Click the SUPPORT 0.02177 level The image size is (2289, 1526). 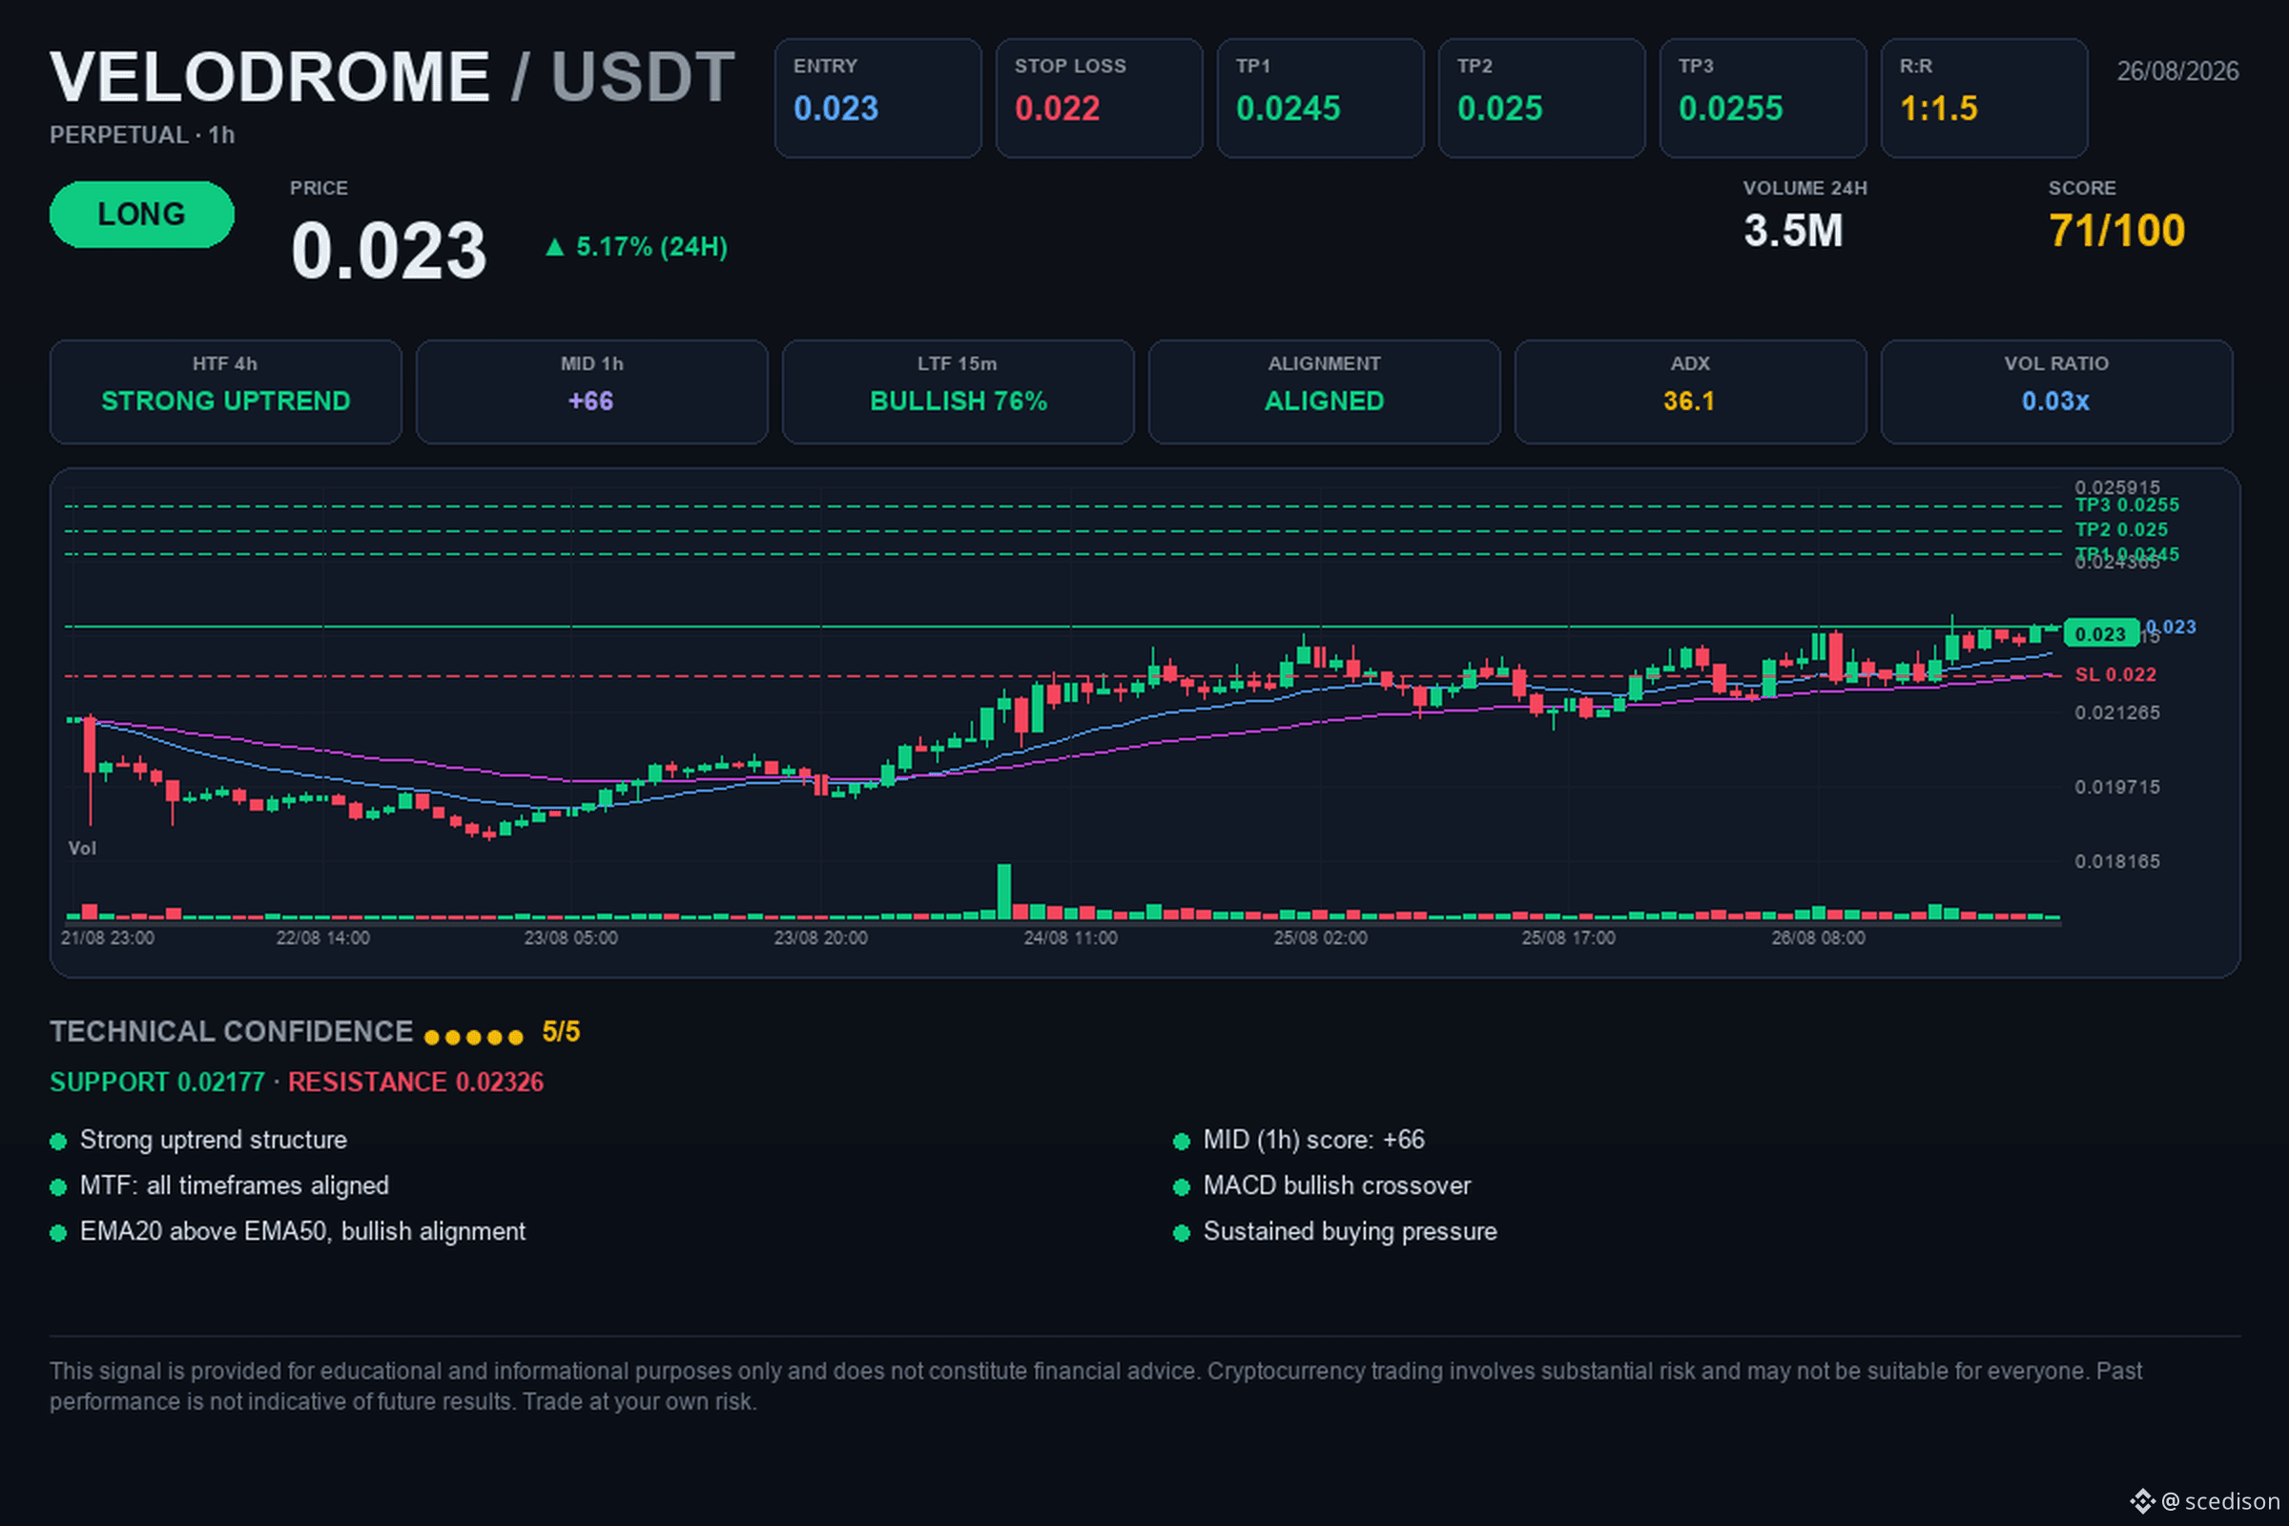pos(157,1083)
